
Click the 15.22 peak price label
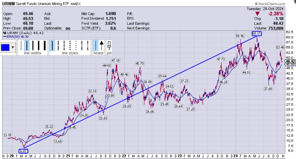(x=49, y=127)
